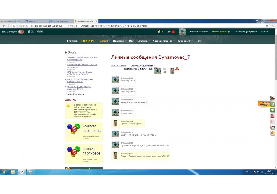The image size is (277, 194).
Task: Expand the Администрация menu
Action: pos(163,41)
